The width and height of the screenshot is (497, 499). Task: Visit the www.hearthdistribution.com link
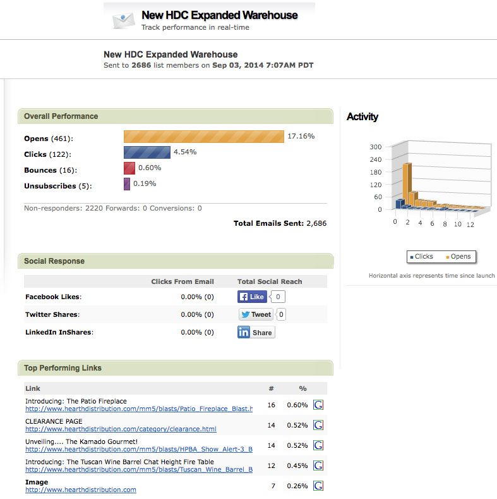80,490
